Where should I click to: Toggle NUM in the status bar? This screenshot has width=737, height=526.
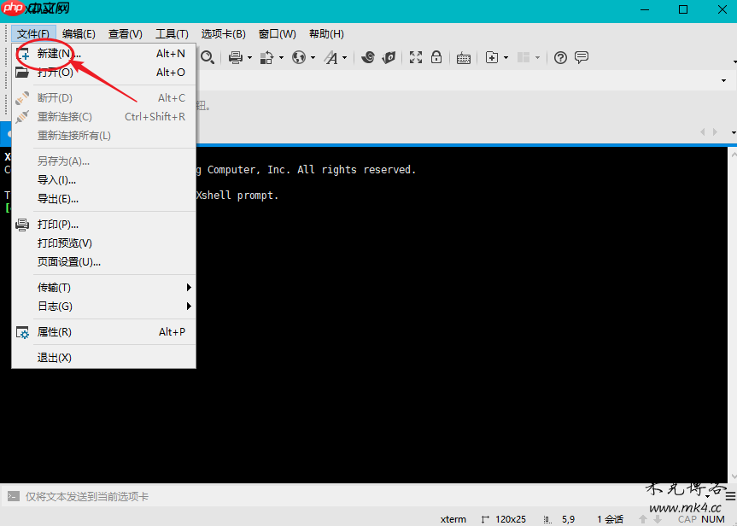(712, 519)
